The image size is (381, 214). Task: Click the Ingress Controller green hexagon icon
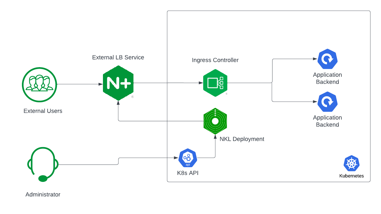point(215,82)
